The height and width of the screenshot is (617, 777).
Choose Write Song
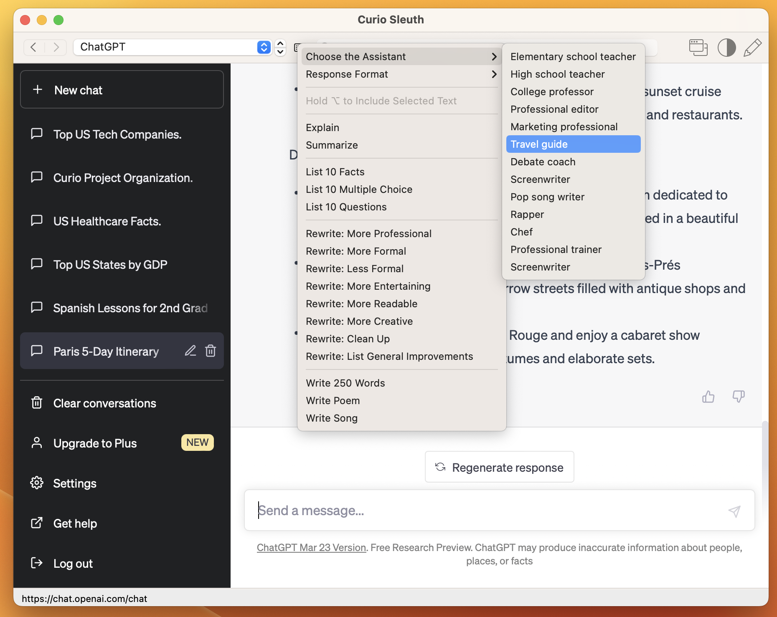(x=401, y=418)
